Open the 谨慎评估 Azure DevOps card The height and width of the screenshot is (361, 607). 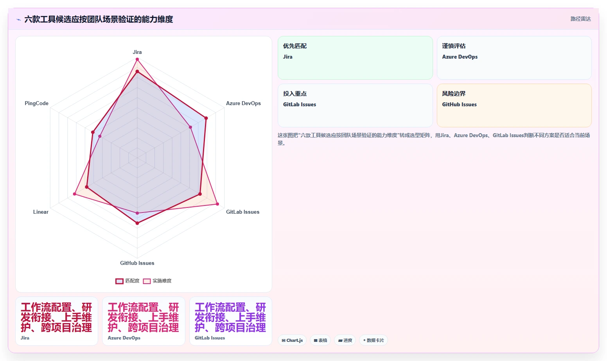pos(514,58)
